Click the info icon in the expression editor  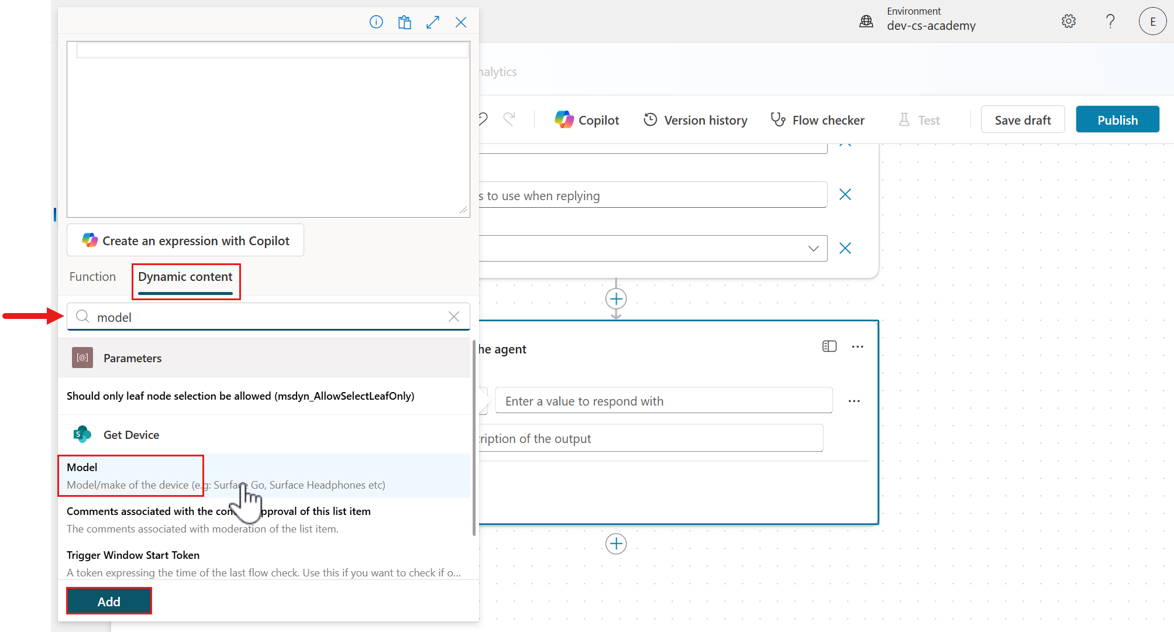(376, 22)
